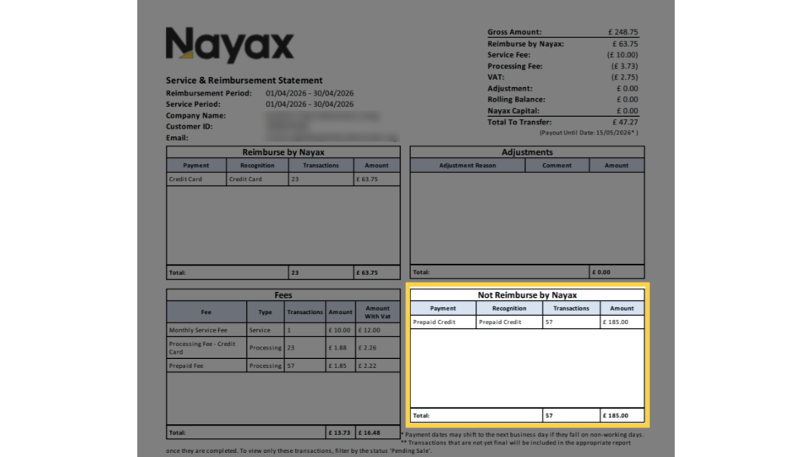Click the 'Nayax Capital:' summary label

pyautogui.click(x=513, y=111)
